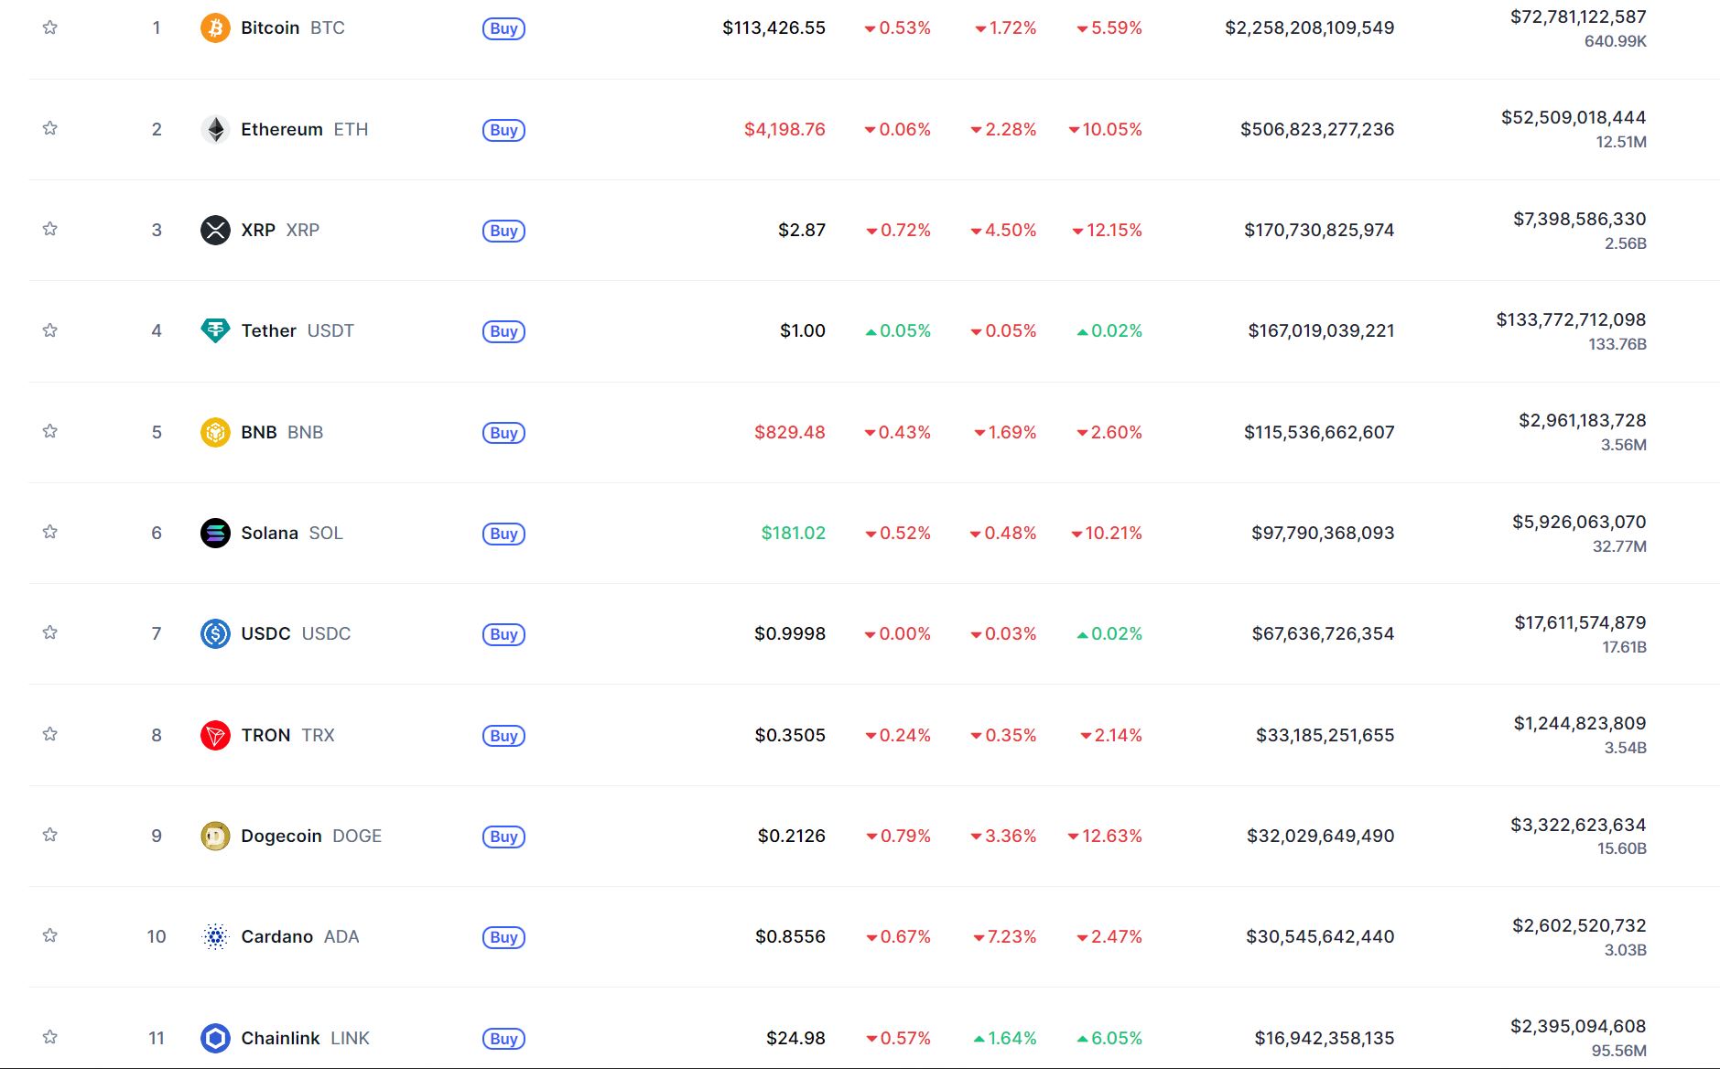Click the Dogecoin coin logo
The width and height of the screenshot is (1720, 1069).
(215, 836)
